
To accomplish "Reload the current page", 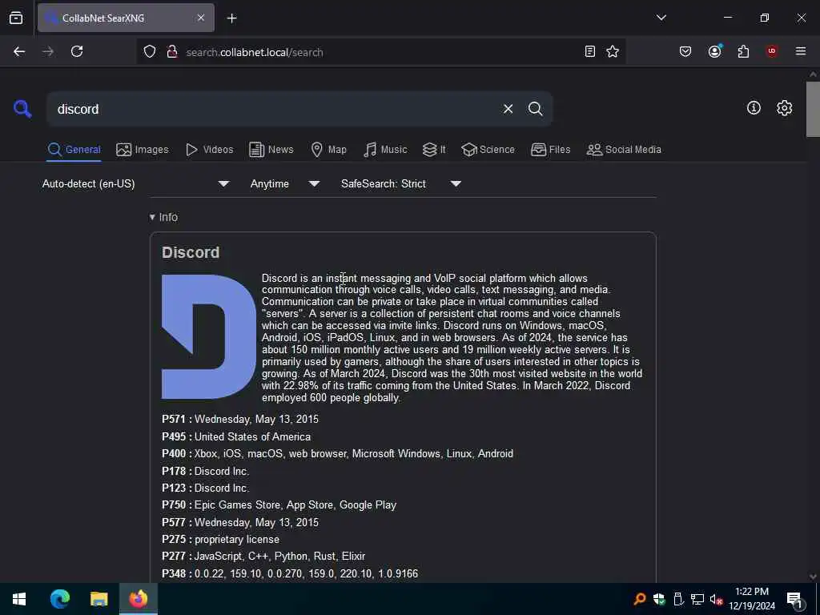I will [77, 51].
